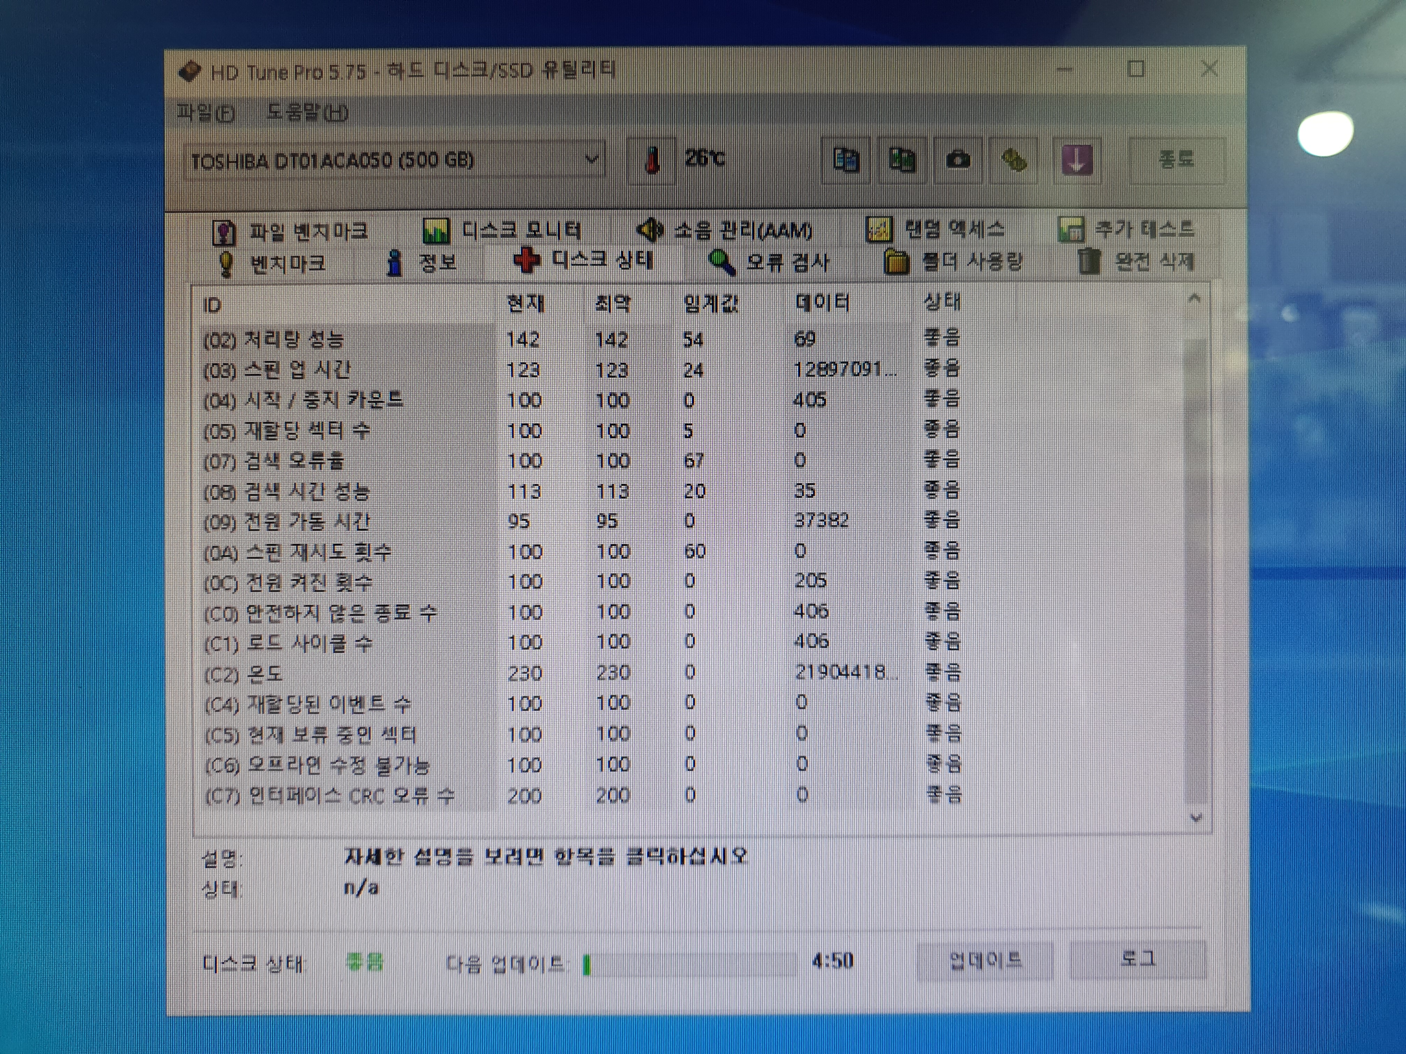Image resolution: width=1406 pixels, height=1054 pixels.
Task: Click the camera save screenshot icon
Action: (x=957, y=160)
